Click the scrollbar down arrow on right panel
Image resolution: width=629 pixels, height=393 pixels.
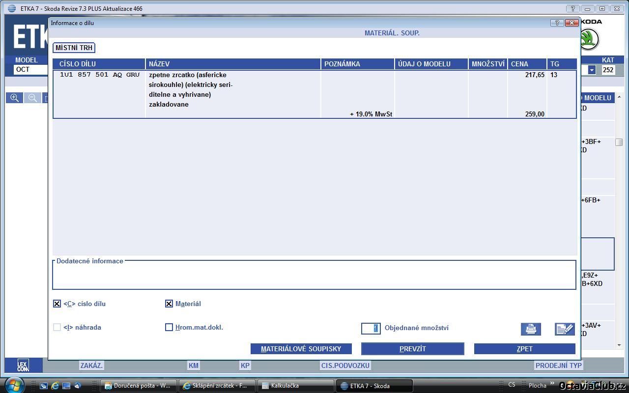619,345
